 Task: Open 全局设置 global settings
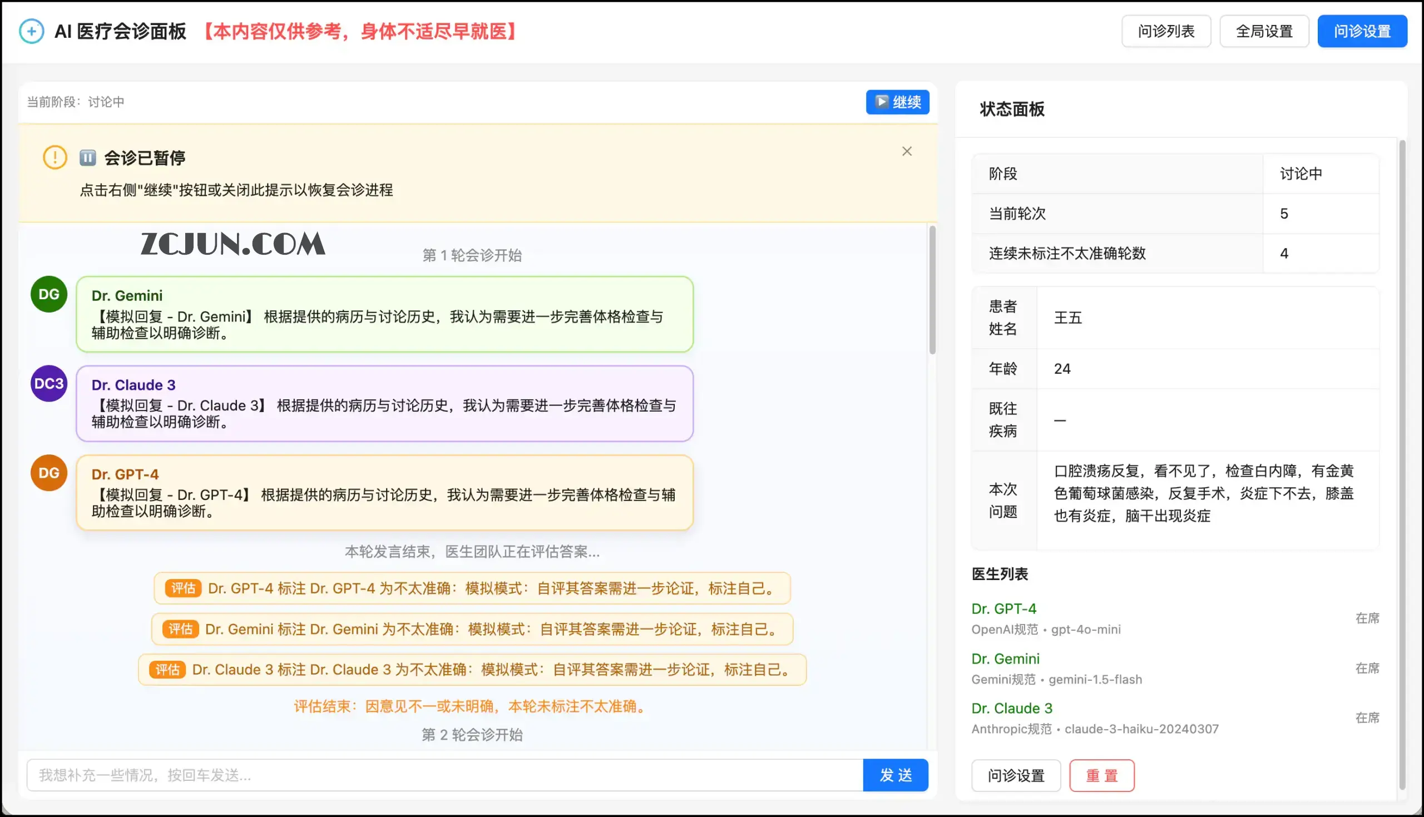coord(1264,31)
